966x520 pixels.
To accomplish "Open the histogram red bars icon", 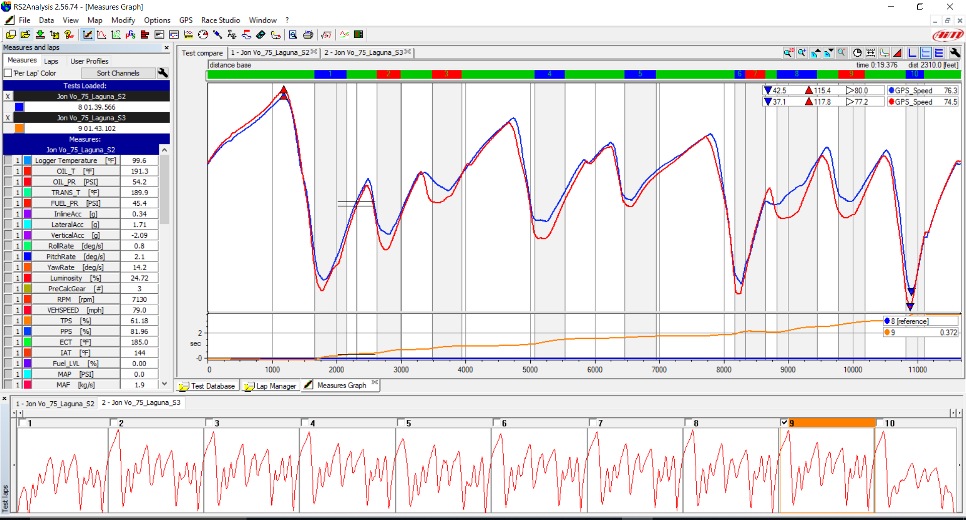I will [x=145, y=35].
